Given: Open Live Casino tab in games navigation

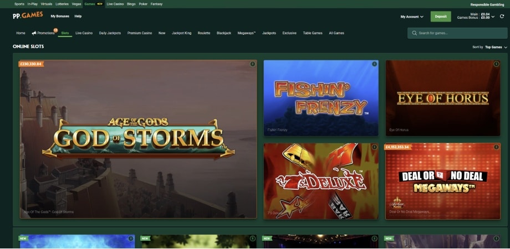Looking at the screenshot, I should [84, 33].
